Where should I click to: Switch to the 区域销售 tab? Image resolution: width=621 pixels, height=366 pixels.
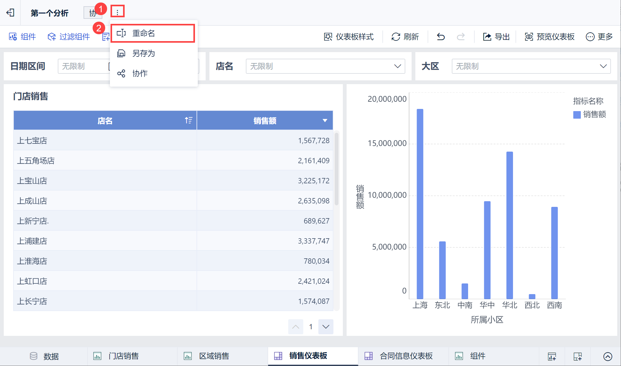click(x=214, y=356)
